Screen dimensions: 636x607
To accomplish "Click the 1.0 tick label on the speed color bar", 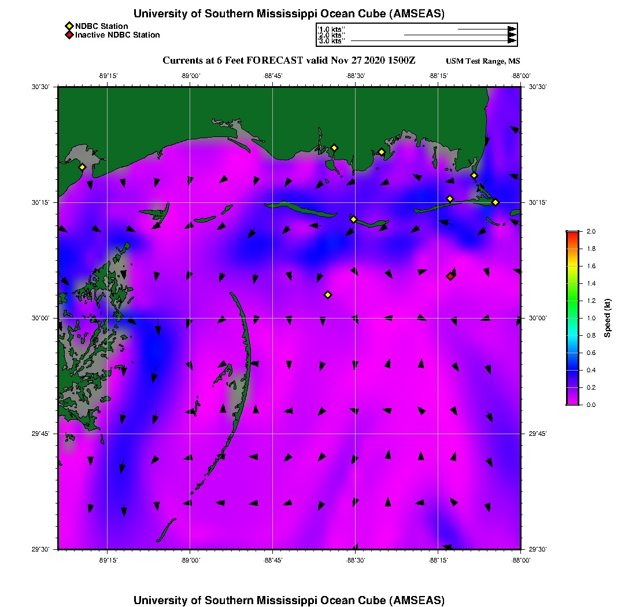I will click(591, 318).
